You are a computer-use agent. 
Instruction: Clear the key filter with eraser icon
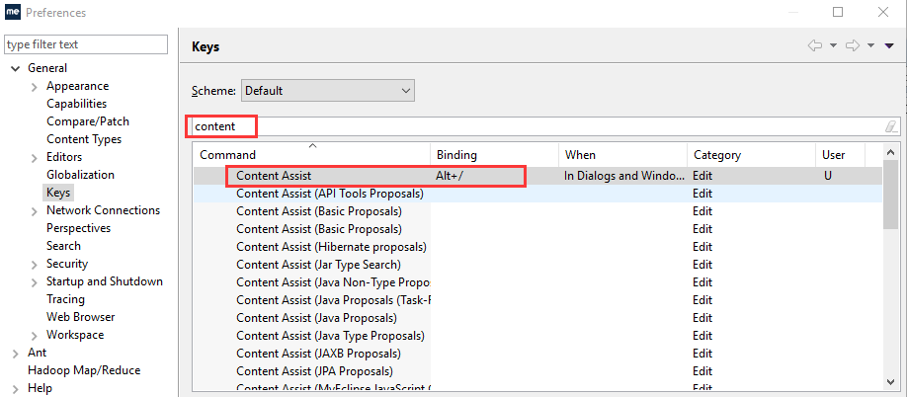point(890,126)
